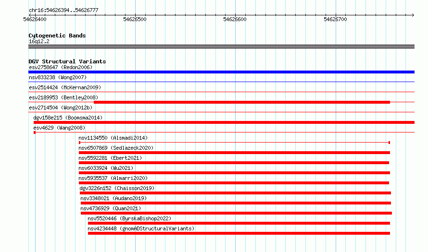Image resolution: width=428 pixels, height=252 pixels.
Task: Open the nsv1134550 (Alsmadi2014) label
Action: pos(113,138)
